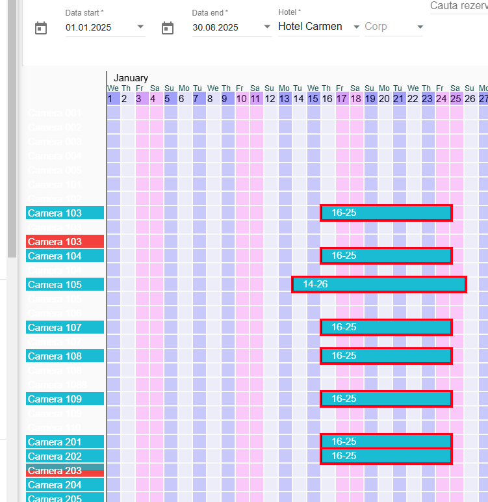Click the Camera 204 room label

point(65,484)
